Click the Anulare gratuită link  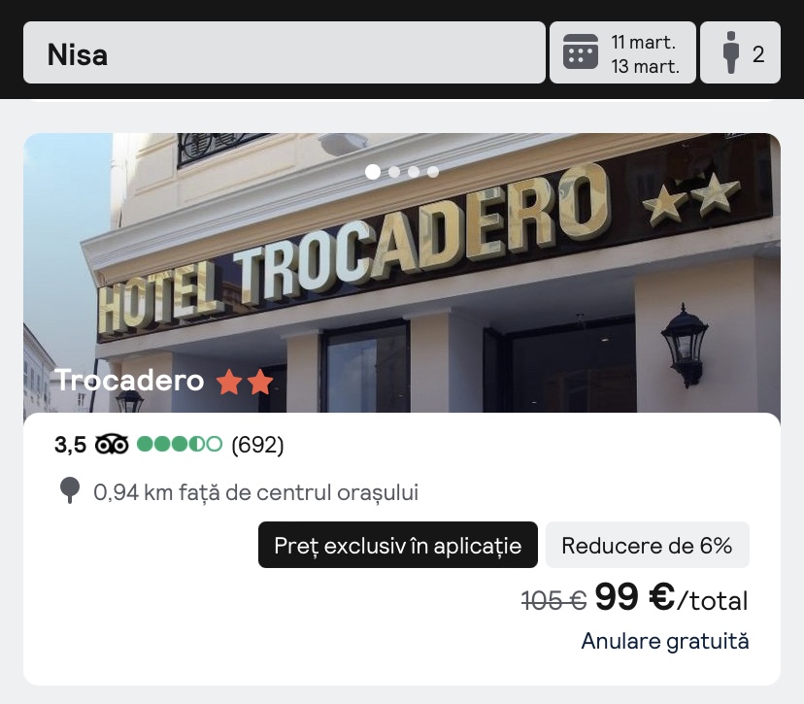665,641
